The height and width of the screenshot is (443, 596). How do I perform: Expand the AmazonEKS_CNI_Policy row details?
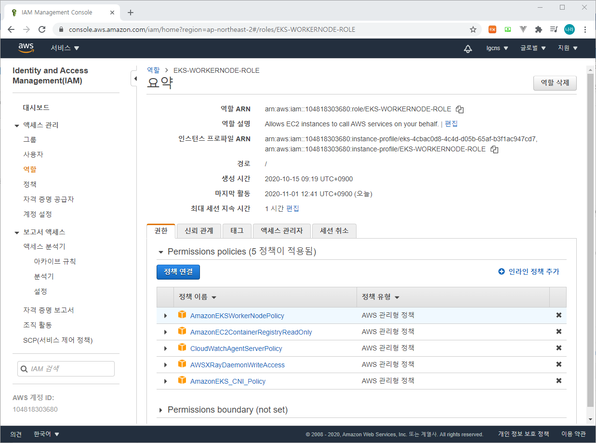tap(165, 381)
